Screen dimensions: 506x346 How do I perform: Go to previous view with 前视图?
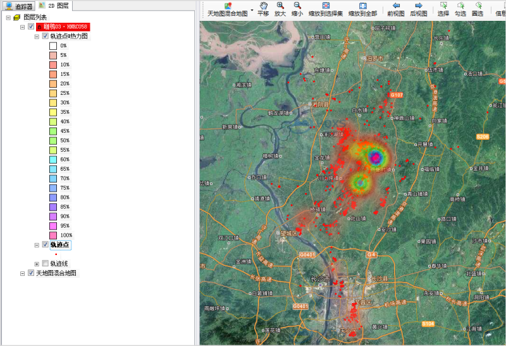click(x=396, y=9)
